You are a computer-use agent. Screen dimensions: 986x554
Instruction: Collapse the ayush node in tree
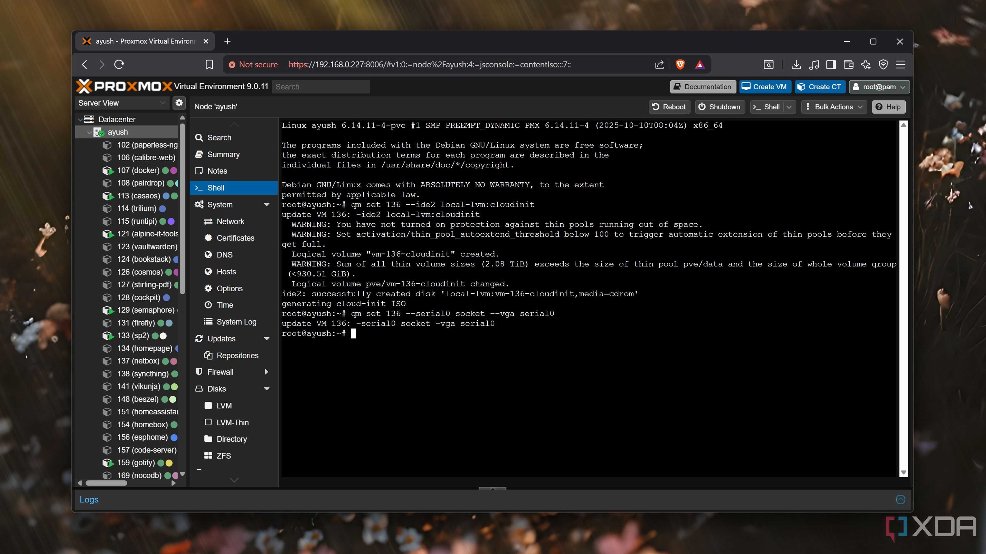tap(89, 132)
